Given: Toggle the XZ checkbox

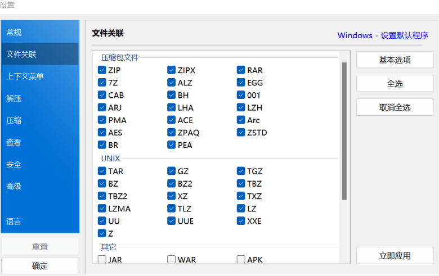Looking at the screenshot, I should click(x=171, y=196).
